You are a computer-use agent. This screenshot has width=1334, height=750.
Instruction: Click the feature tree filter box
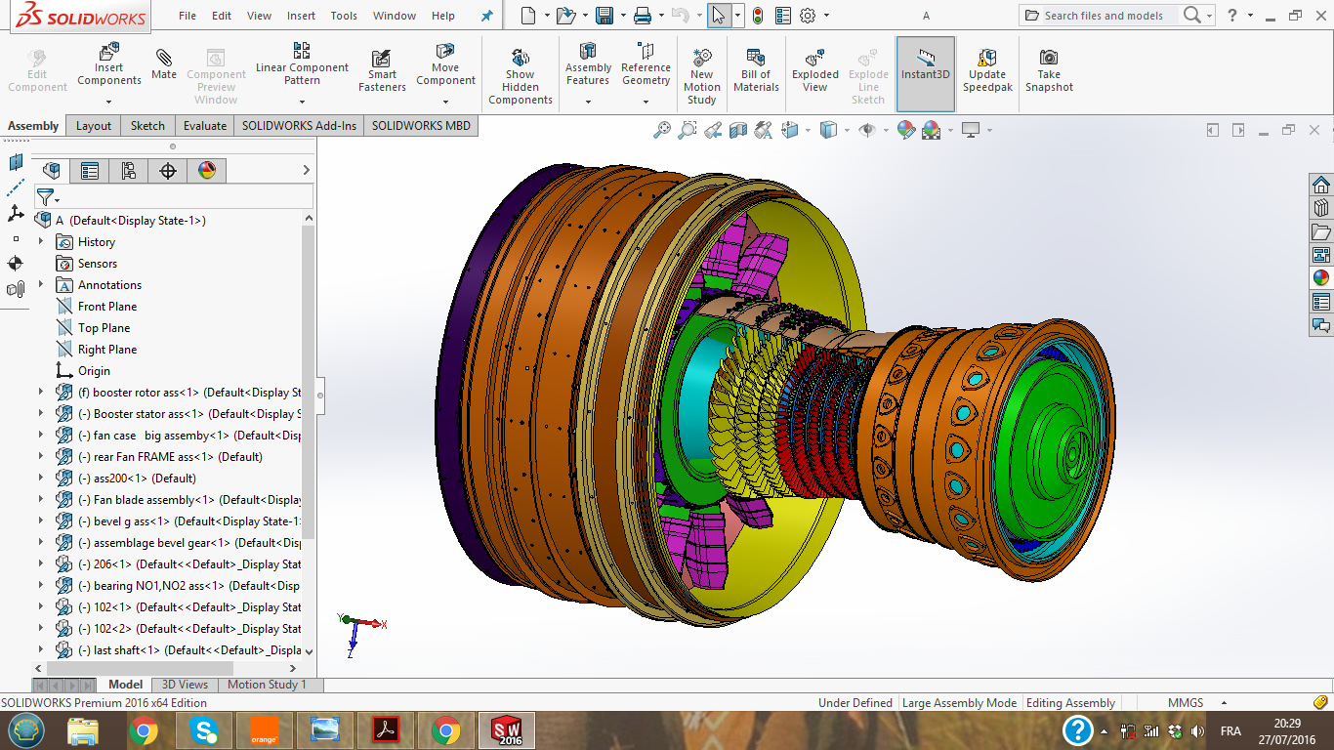tap(174, 198)
